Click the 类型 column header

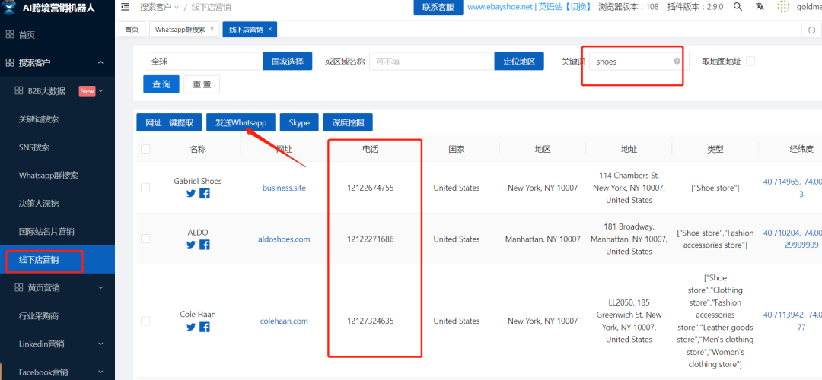coord(715,149)
